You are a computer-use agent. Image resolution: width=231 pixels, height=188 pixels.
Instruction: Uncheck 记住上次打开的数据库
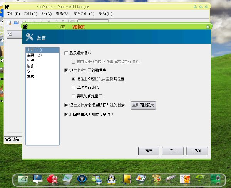[66, 70]
